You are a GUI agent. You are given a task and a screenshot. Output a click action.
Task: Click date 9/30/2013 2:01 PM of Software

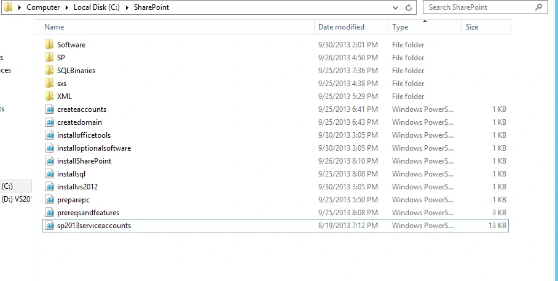coord(348,45)
